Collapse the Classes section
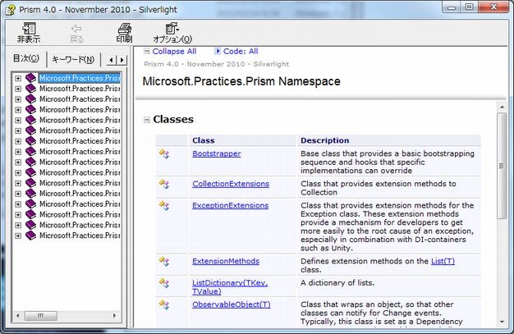Viewport: 514px width, 334px height. (x=147, y=120)
